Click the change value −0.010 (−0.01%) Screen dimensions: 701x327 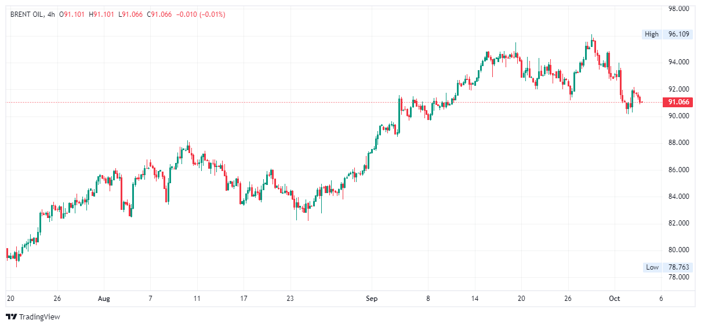click(200, 14)
